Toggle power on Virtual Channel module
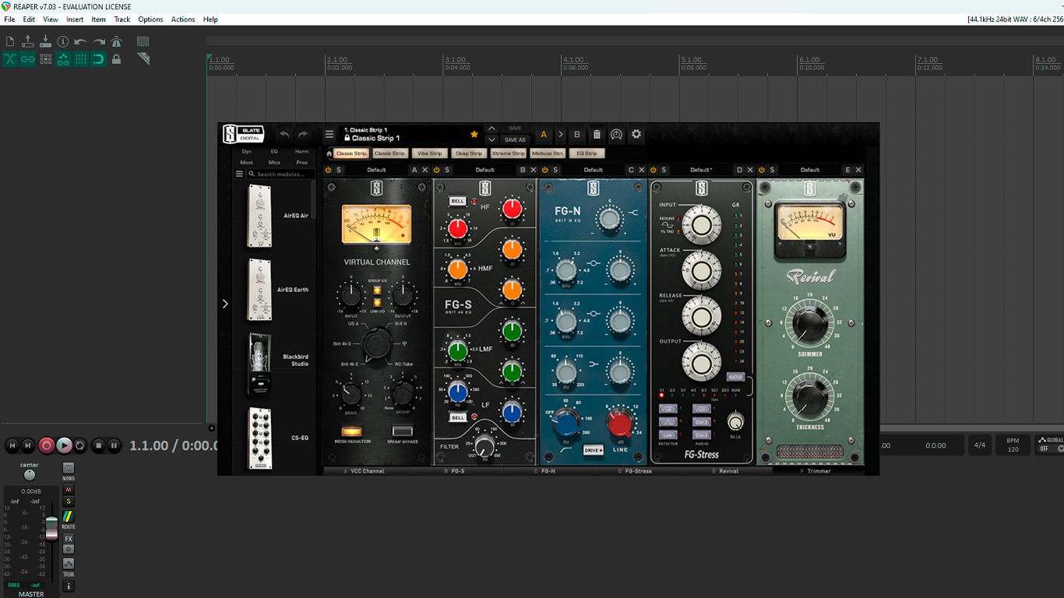This screenshot has width=1064, height=598. click(328, 170)
